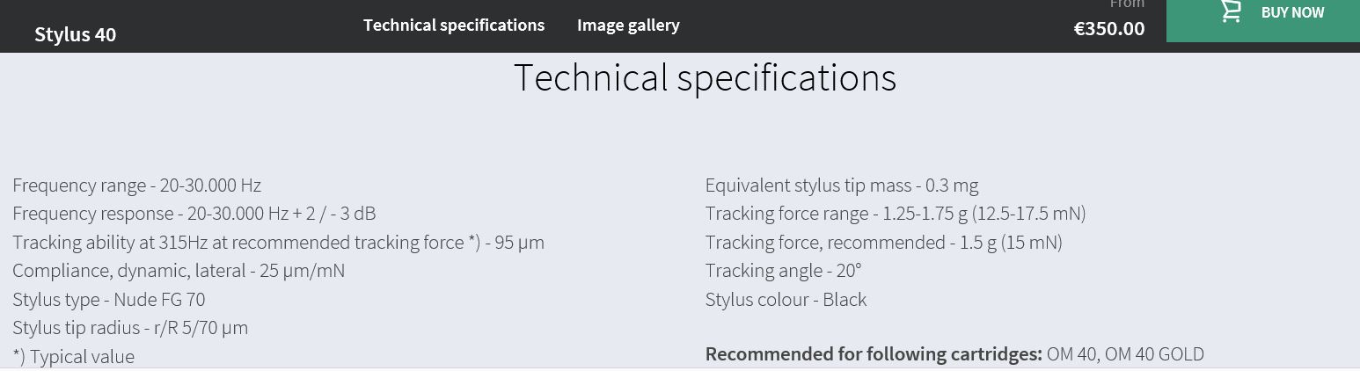Select the Equivalent stylus tip mass line
This screenshot has width=1360, height=371.
(x=842, y=185)
